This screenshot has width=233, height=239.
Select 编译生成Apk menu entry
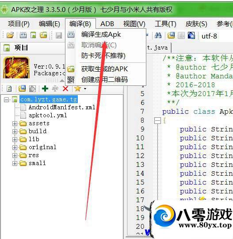pos(106,35)
